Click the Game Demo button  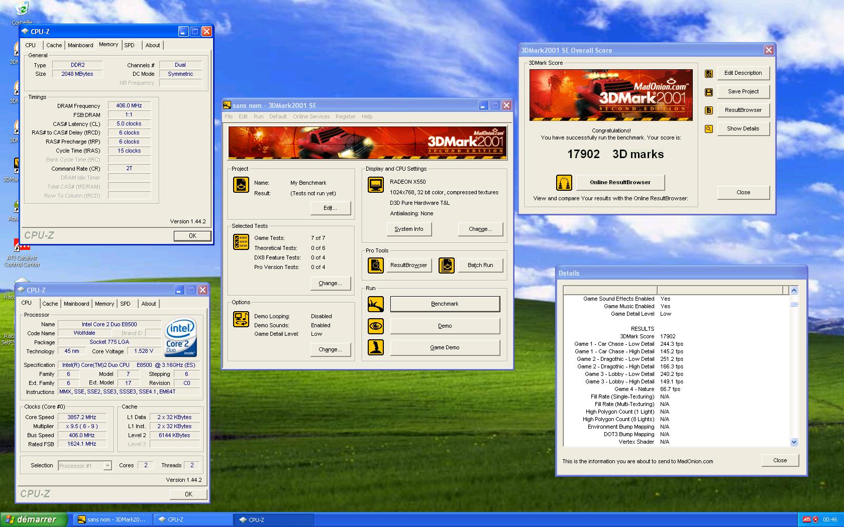pyautogui.click(x=445, y=347)
